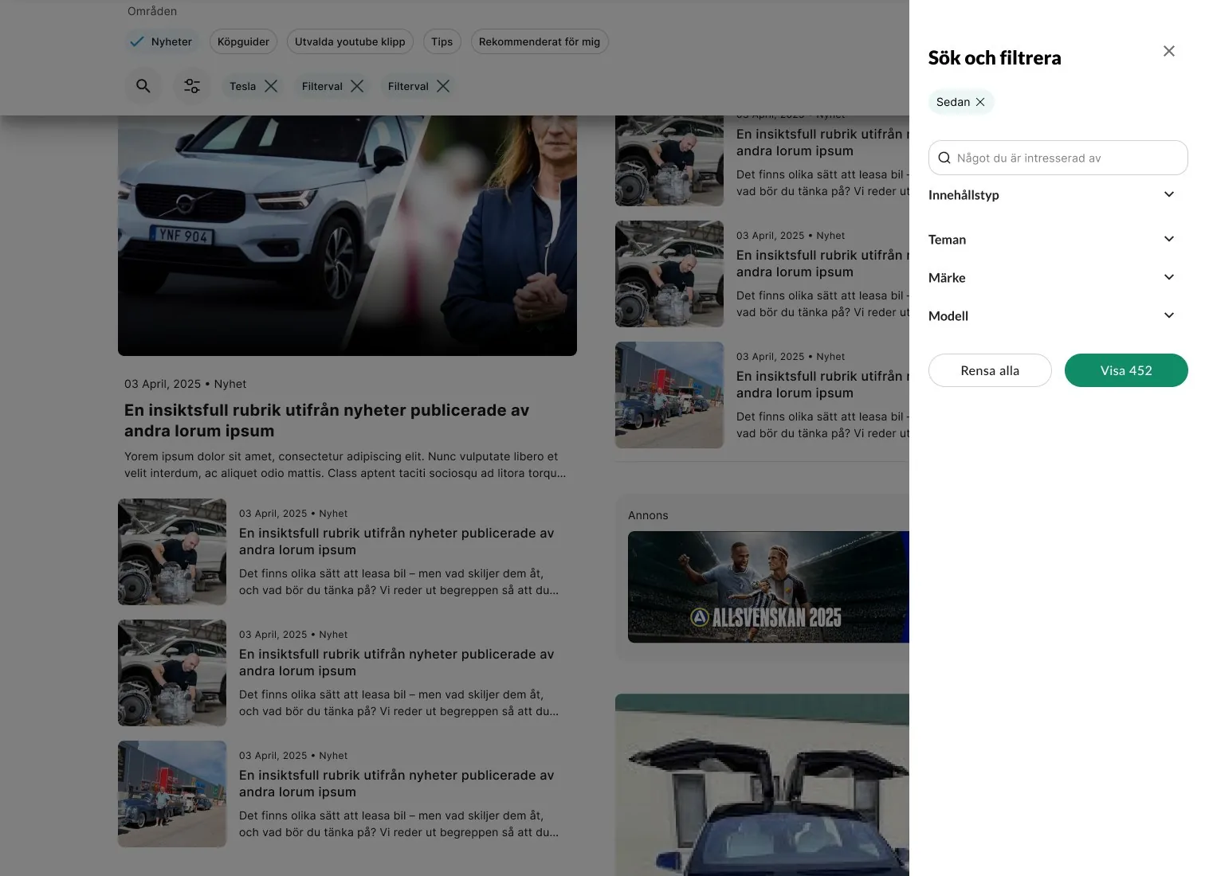This screenshot has width=1205, height=876.
Task: Click the search field magnifier icon
Action: (x=944, y=158)
